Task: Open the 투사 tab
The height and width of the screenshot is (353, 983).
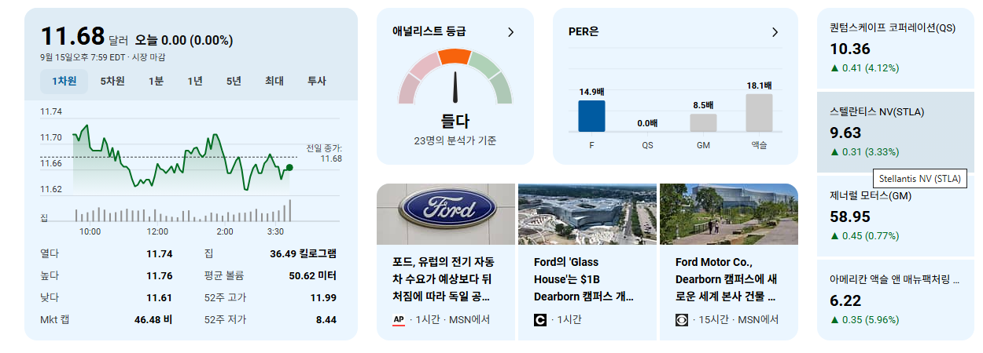Action: [316, 81]
